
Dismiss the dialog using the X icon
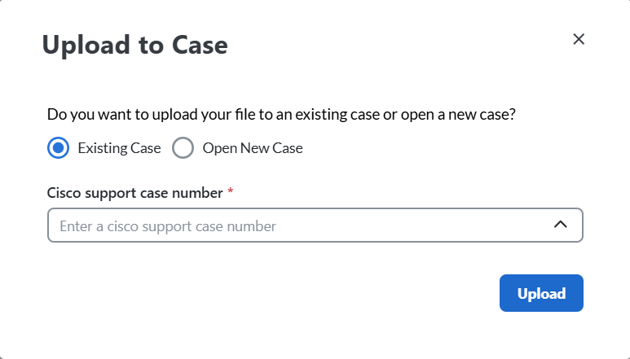tap(579, 39)
